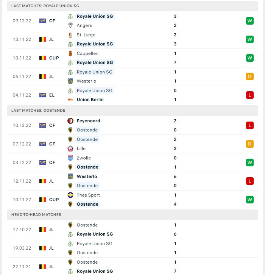Screen dimensions: 265x275
Task: Click the Belgian flag beside 13.11.22 JL
Action: coord(43,39)
